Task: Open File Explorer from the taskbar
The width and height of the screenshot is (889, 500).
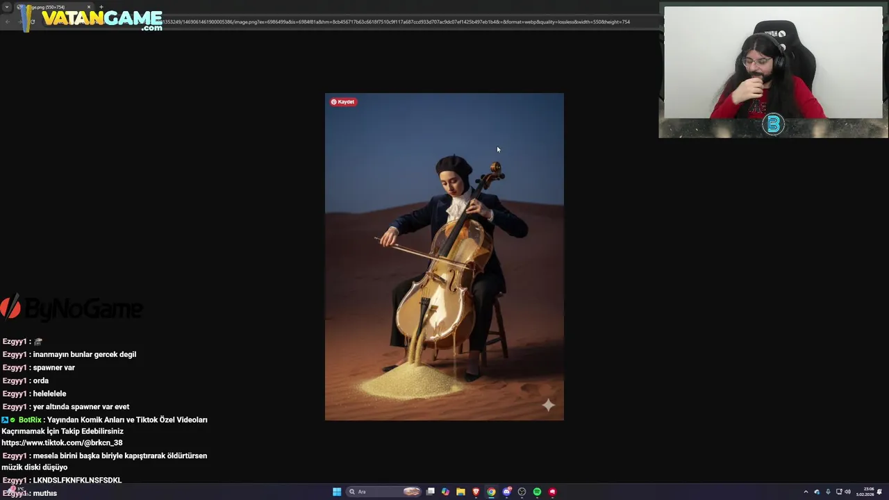Action: pos(460,492)
